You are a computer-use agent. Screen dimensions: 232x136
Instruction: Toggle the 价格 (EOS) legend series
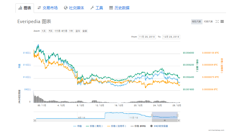point(138,126)
